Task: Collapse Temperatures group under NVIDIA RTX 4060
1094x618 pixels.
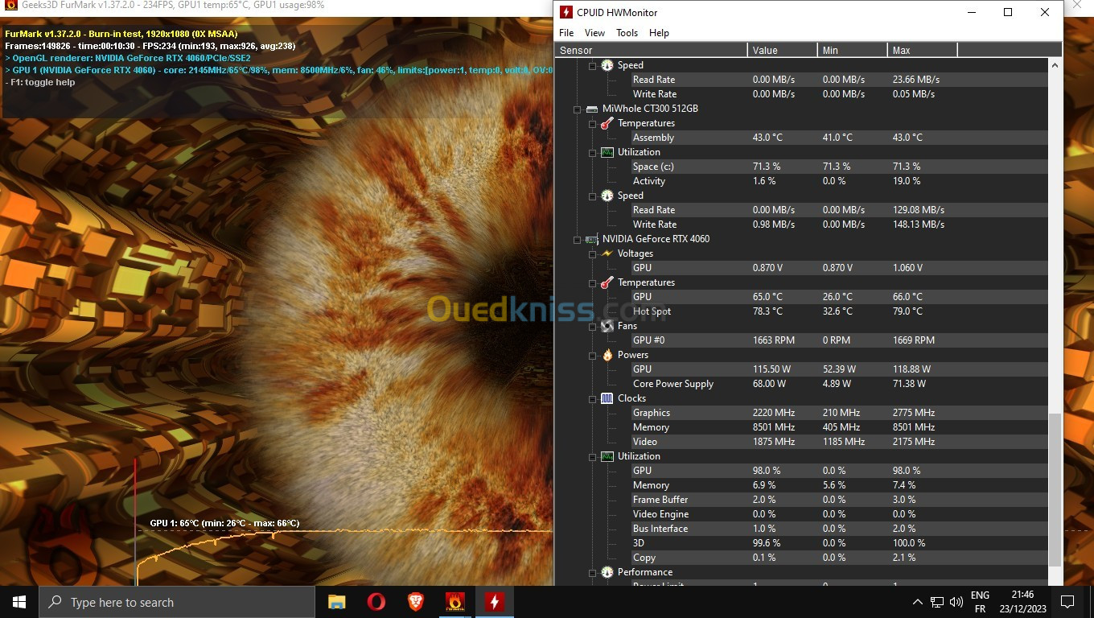Action: (x=593, y=282)
